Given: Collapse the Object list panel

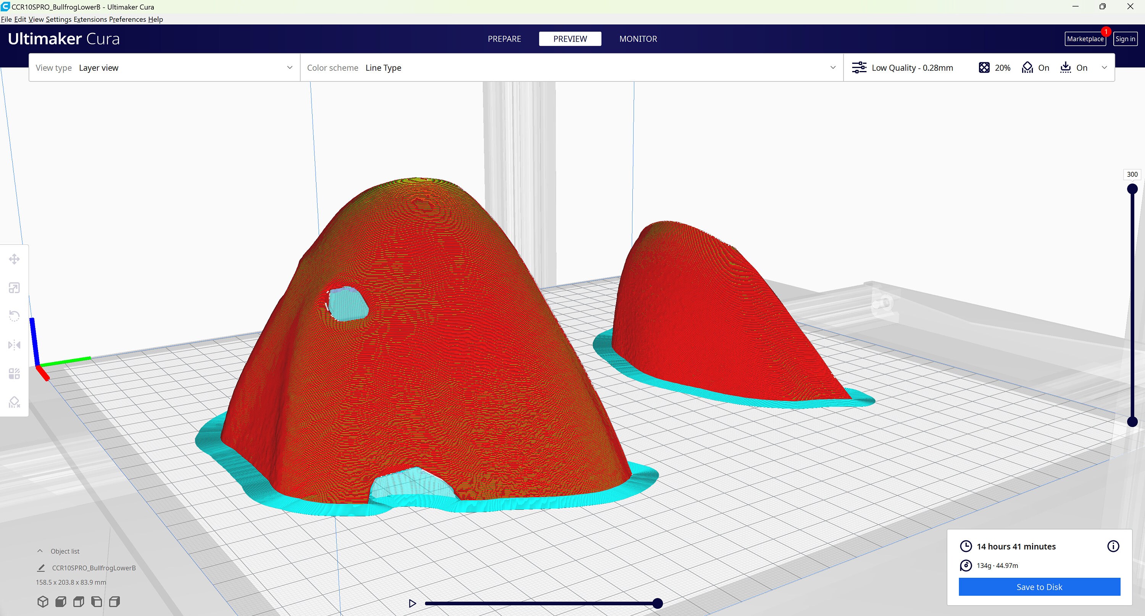Looking at the screenshot, I should [x=40, y=551].
